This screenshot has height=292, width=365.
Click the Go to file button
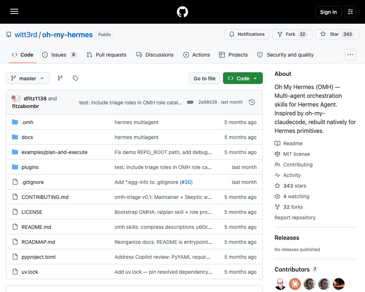(204, 78)
